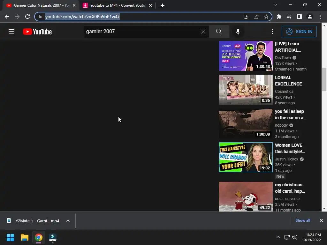The height and width of the screenshot is (245, 327).
Task: Open the LOREAL EXCELLENCE thumbnail
Action: tap(246, 90)
